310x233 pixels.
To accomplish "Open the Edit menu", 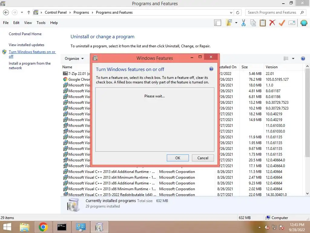I will pyautogui.click(x=16, y=23).
